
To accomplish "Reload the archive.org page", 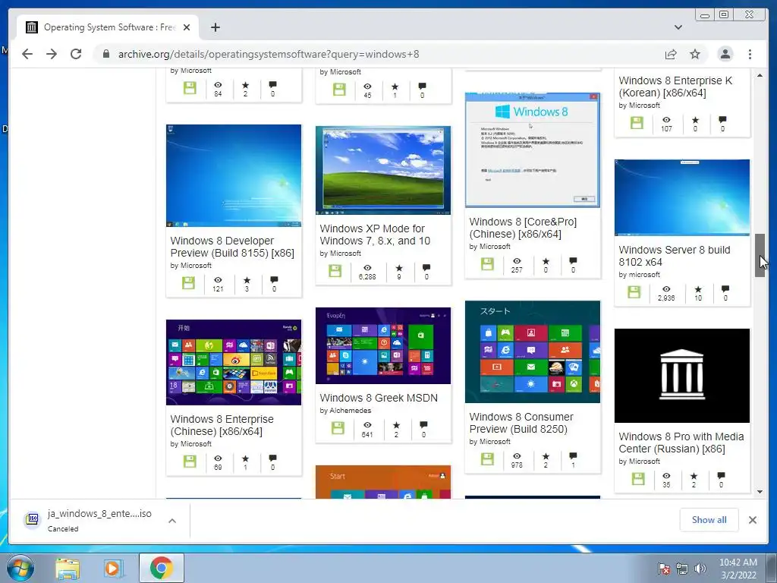I will tap(76, 54).
